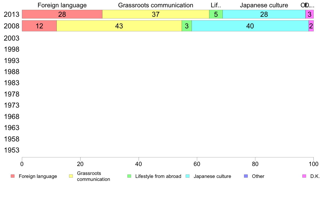The width and height of the screenshot is (321, 199).
Task: Select the 2008 yellow segment showing 43
Action: (119, 26)
